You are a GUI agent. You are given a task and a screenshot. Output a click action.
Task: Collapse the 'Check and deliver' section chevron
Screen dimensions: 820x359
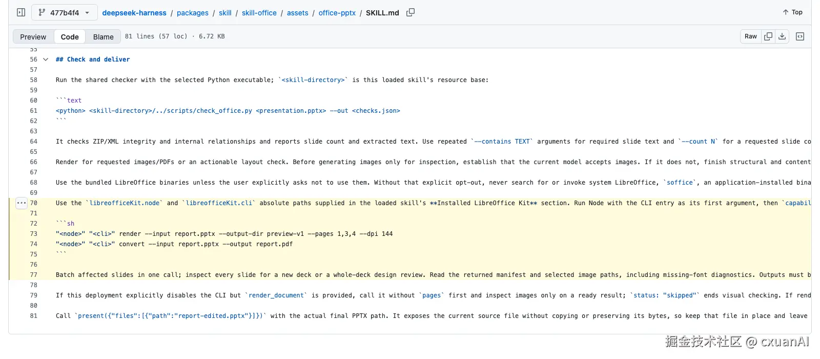(46, 59)
